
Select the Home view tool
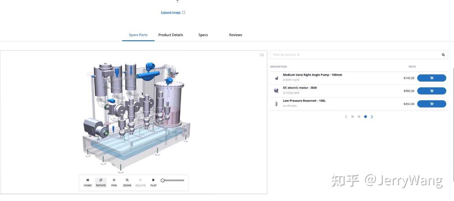tap(87, 182)
